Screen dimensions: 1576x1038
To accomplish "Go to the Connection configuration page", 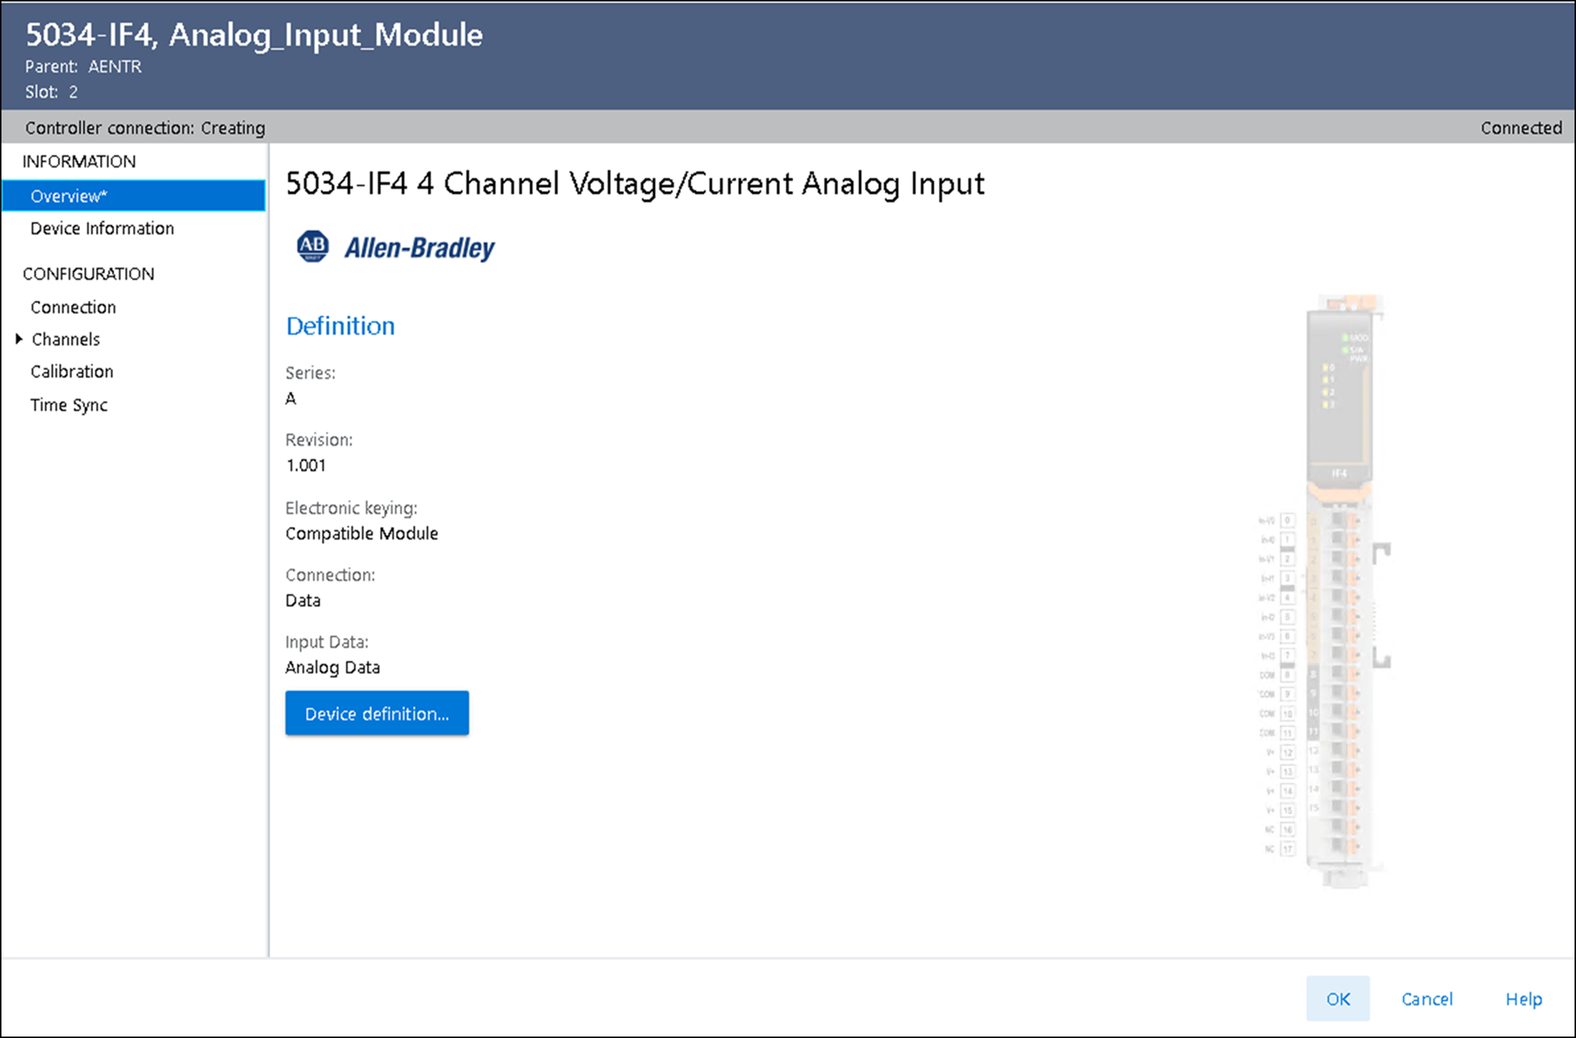I will pos(73,307).
